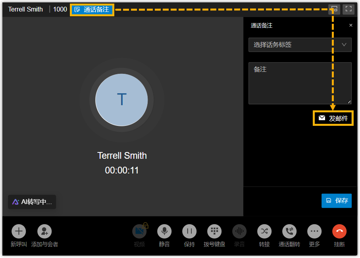Expand the 选择话务标签 dropdown
The width and height of the screenshot is (360, 258).
click(x=300, y=45)
